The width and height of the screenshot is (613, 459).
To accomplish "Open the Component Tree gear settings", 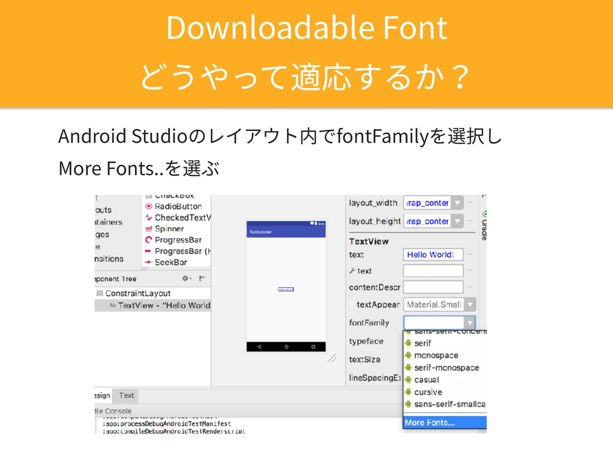I will click(x=186, y=279).
